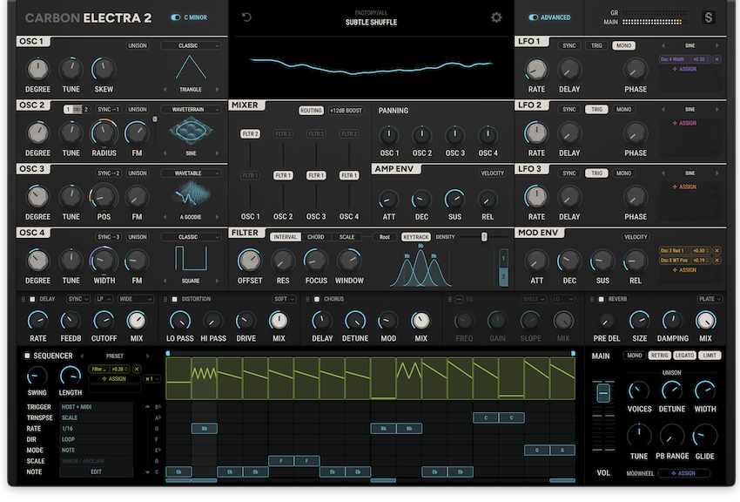Toggle LFO 1 MONO button
Screen dimensions: 740x502
coord(623,46)
